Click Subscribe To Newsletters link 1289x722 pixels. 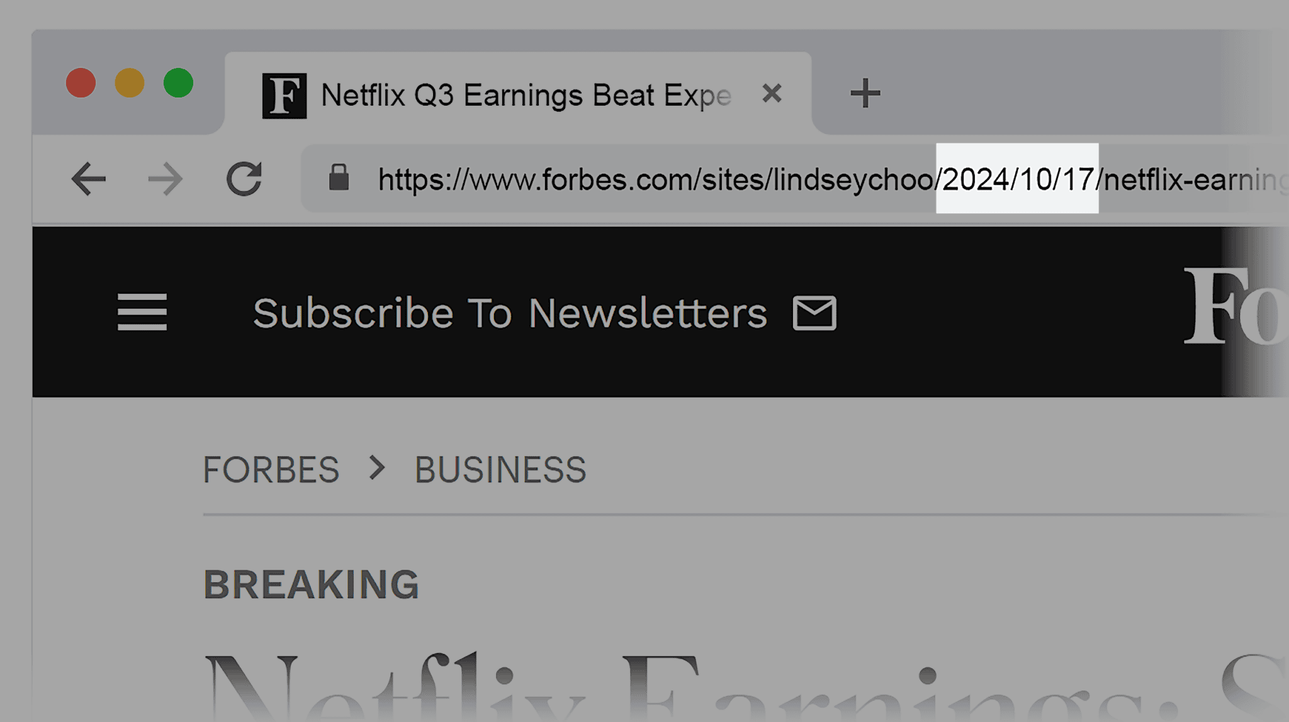(510, 313)
